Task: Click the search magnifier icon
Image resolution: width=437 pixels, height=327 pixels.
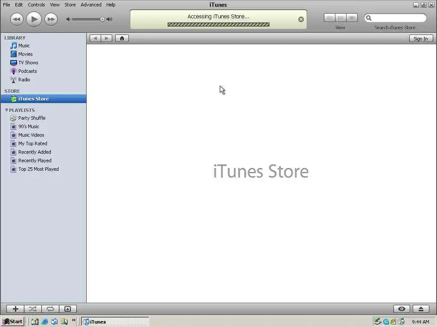Action: (369, 18)
